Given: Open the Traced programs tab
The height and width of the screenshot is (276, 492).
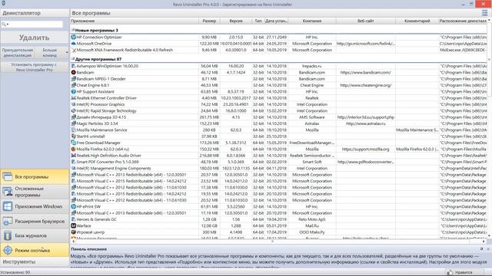Looking at the screenshot, I should (35, 192).
